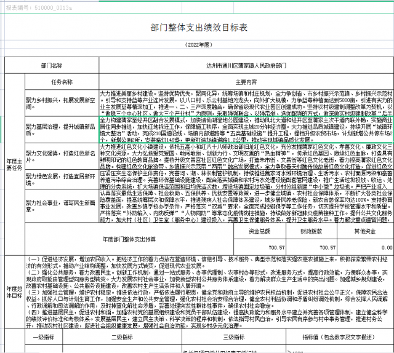This screenshot has width=394, height=353.
Task: Select the highlighted cell starting 全力构建蒲家至经开区
Action: click(246, 130)
